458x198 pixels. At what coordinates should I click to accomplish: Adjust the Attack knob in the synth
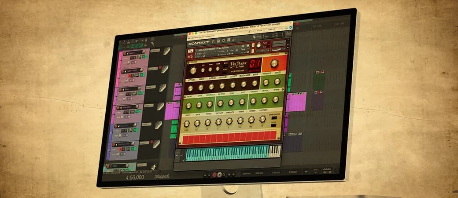pyautogui.click(x=190, y=88)
